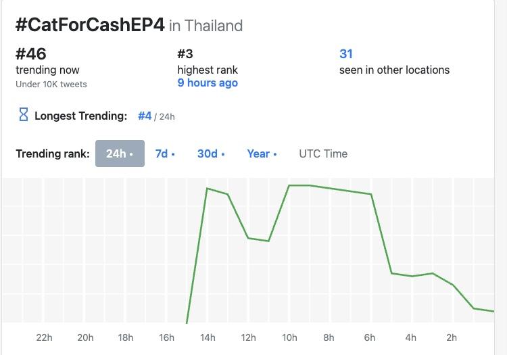Click the 31 other locations link
Viewport: 507px width, 355px height.
coord(346,54)
